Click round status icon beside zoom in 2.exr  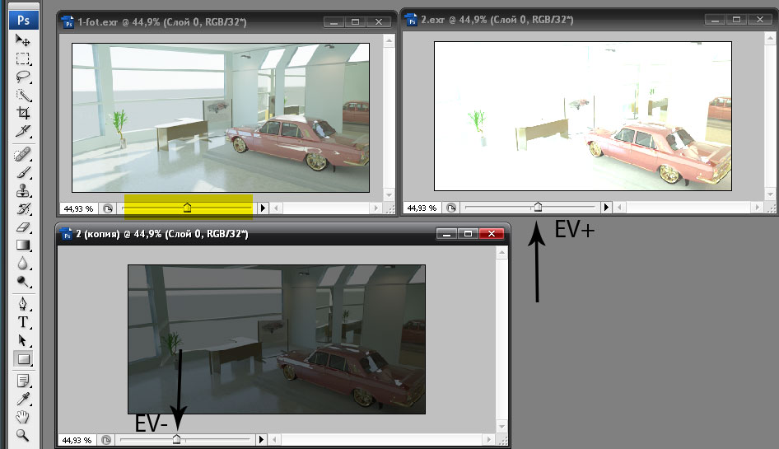tap(451, 208)
